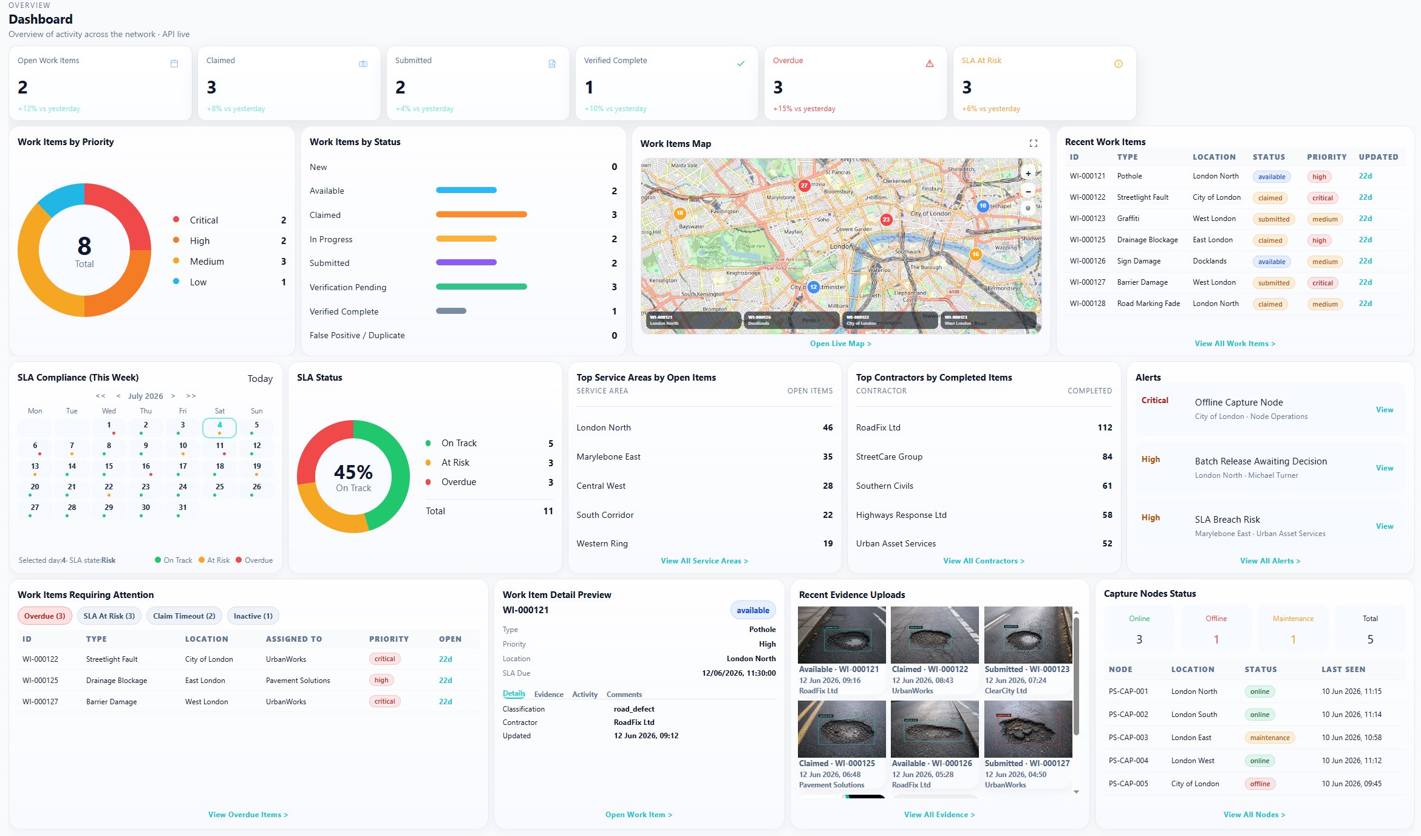
Task: Open evidence thumbnail Available WI-000121
Action: click(x=842, y=634)
